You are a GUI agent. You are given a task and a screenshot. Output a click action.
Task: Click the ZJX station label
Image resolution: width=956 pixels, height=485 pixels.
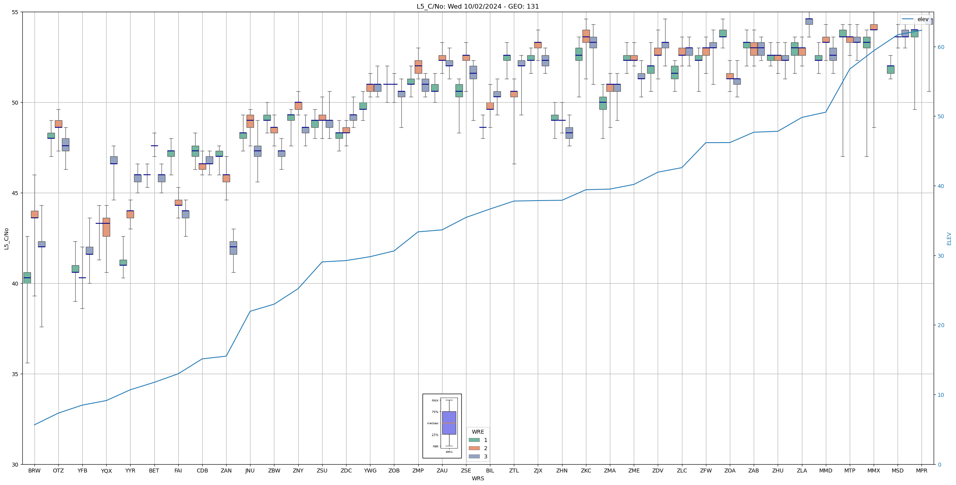coord(538,471)
